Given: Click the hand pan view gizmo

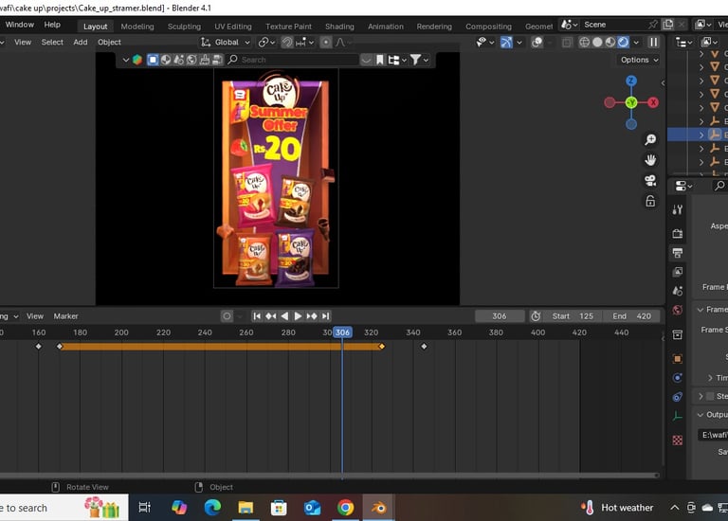Looking at the screenshot, I should point(650,160).
